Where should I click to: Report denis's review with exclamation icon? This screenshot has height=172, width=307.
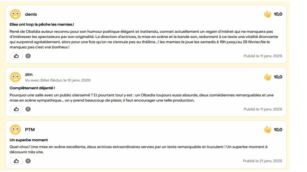[28, 56]
